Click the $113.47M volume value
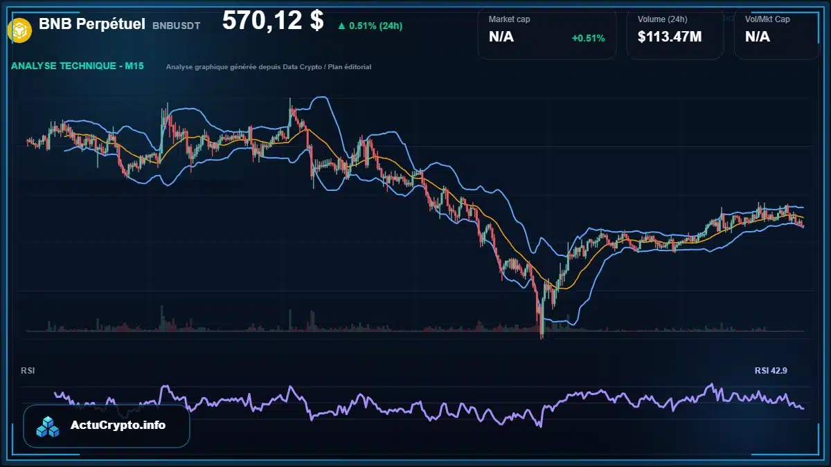Viewport: 831px width, 467px height. click(x=670, y=37)
